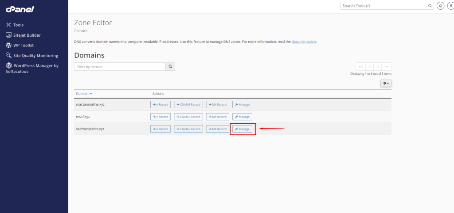Open WordPress Manager by Softaculous
Viewport: 454px width, 213px height.
pyautogui.click(x=35, y=65)
